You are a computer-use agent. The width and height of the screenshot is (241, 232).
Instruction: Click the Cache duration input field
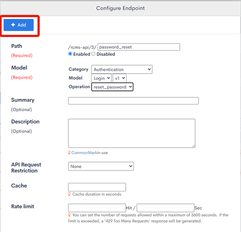click(x=97, y=187)
